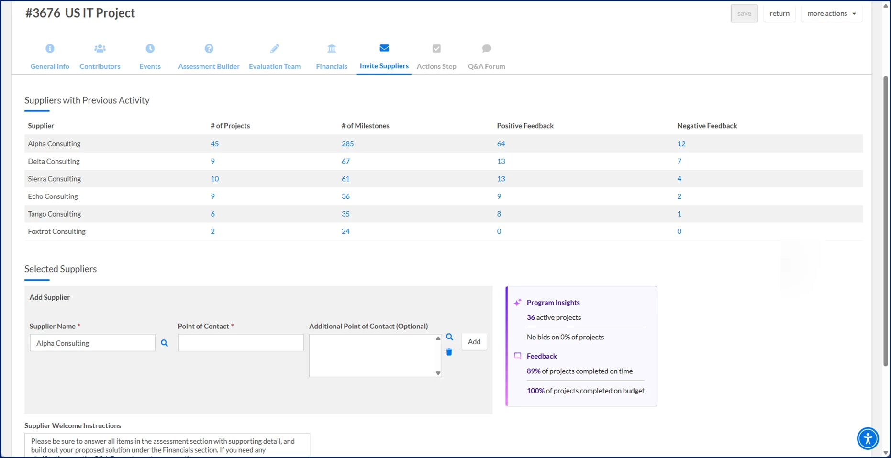View Alpha Consulting's 12 negative feedback
This screenshot has width=891, height=458.
[x=681, y=143]
